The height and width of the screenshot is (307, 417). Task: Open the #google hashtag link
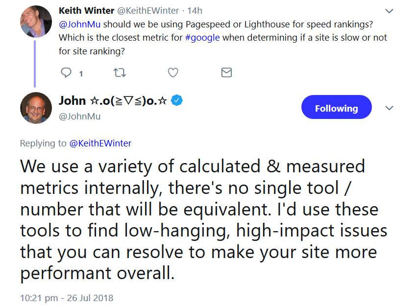[202, 37]
